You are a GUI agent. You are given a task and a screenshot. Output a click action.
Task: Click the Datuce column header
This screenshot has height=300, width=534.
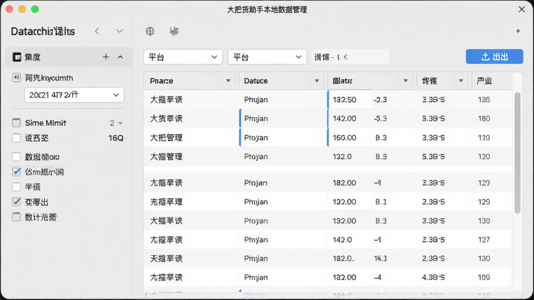[256, 81]
